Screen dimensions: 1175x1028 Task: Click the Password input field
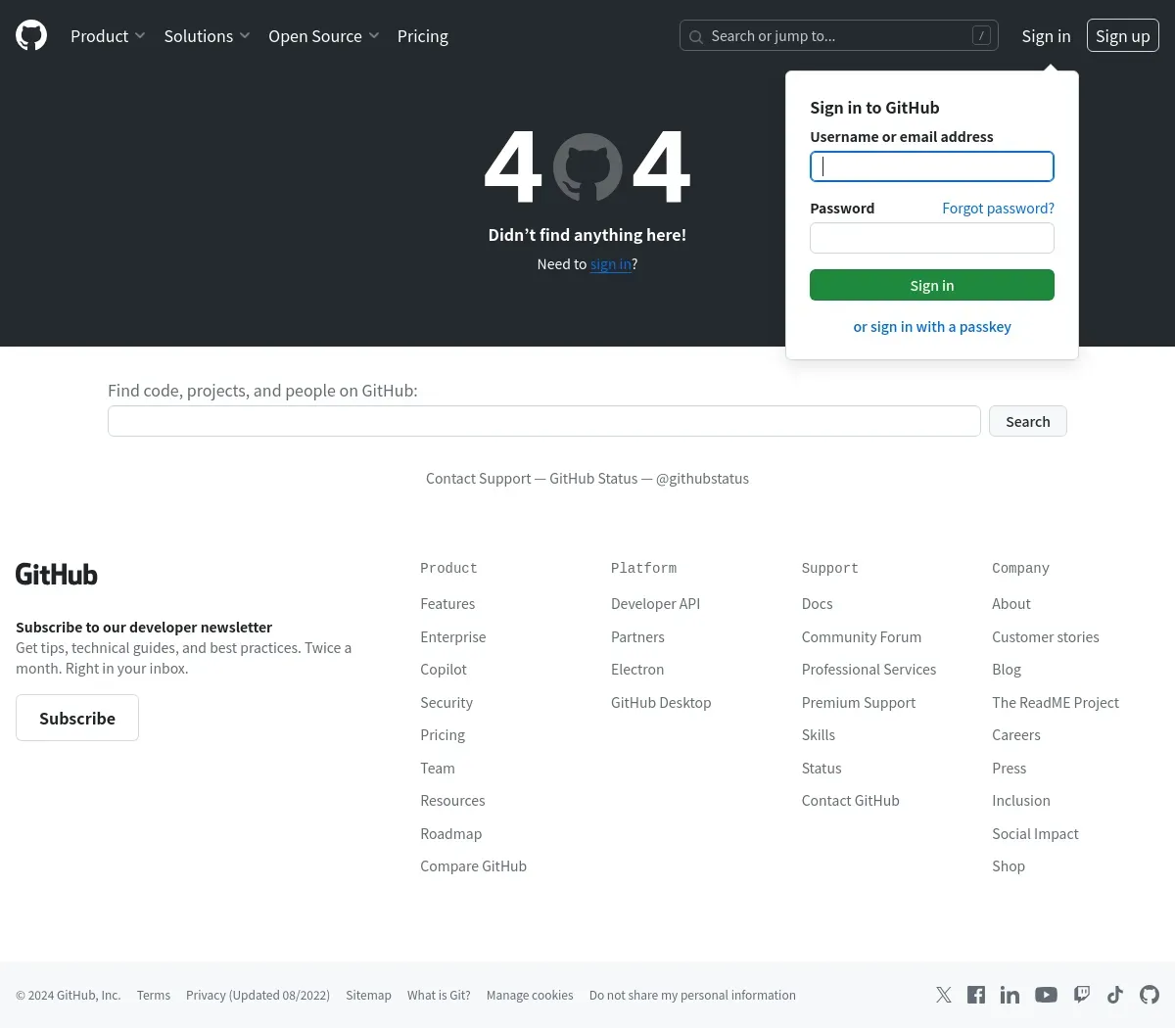click(x=932, y=238)
